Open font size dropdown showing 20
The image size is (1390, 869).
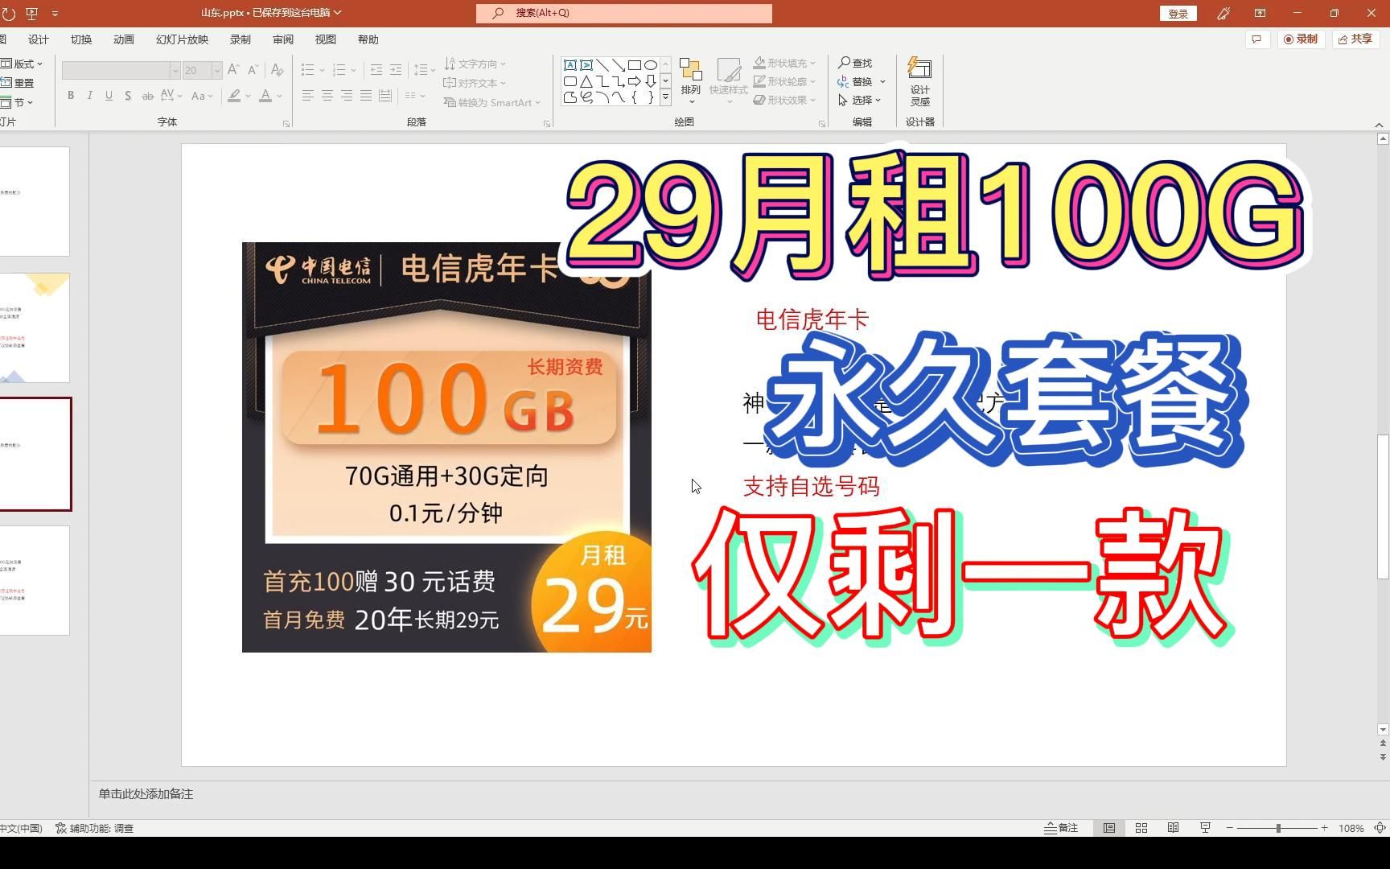(216, 71)
